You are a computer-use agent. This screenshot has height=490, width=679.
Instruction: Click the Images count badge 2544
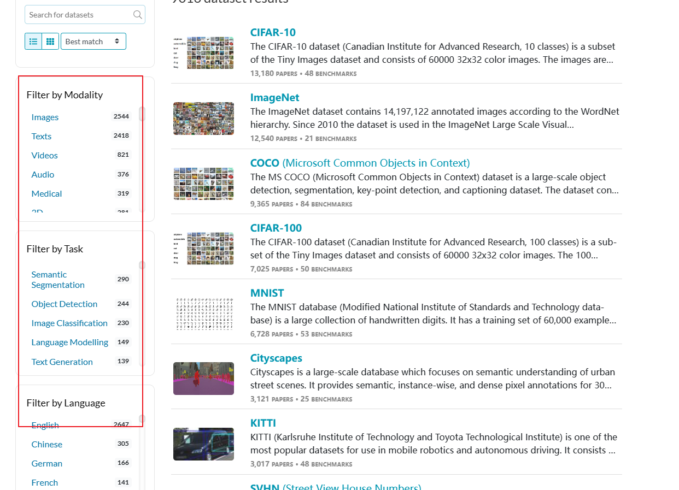click(x=121, y=116)
